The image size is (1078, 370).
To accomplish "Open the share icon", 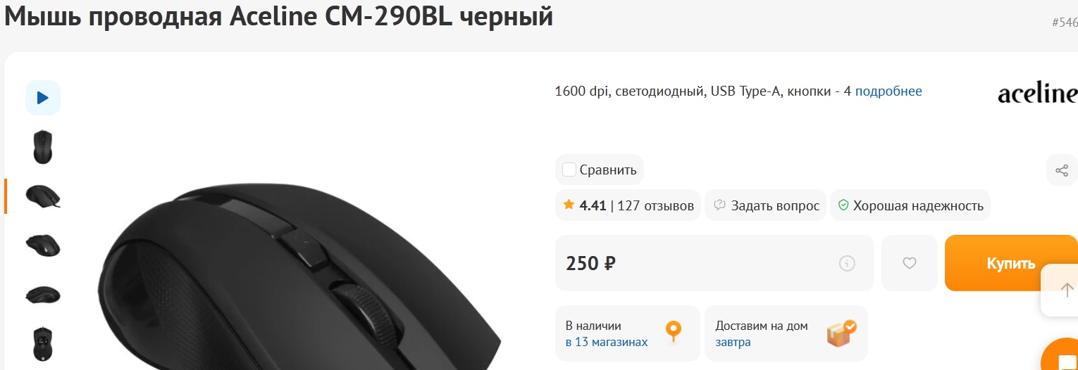I will point(1062,170).
